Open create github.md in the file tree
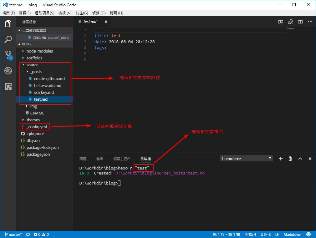The height and width of the screenshot is (238, 316). [49, 78]
